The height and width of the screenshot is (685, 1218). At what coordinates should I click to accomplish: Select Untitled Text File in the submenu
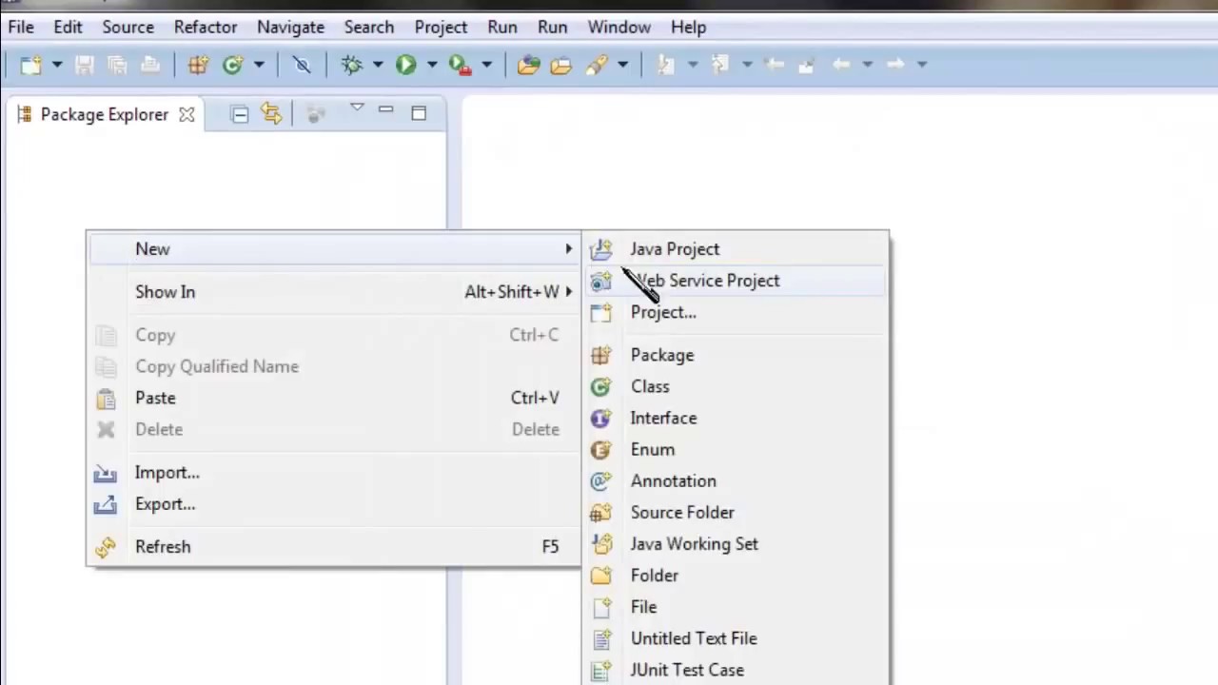(x=736, y=638)
